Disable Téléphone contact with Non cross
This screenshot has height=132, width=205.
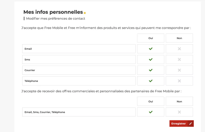[179, 81]
